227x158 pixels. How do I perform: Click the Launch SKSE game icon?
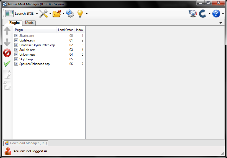pos(9,14)
